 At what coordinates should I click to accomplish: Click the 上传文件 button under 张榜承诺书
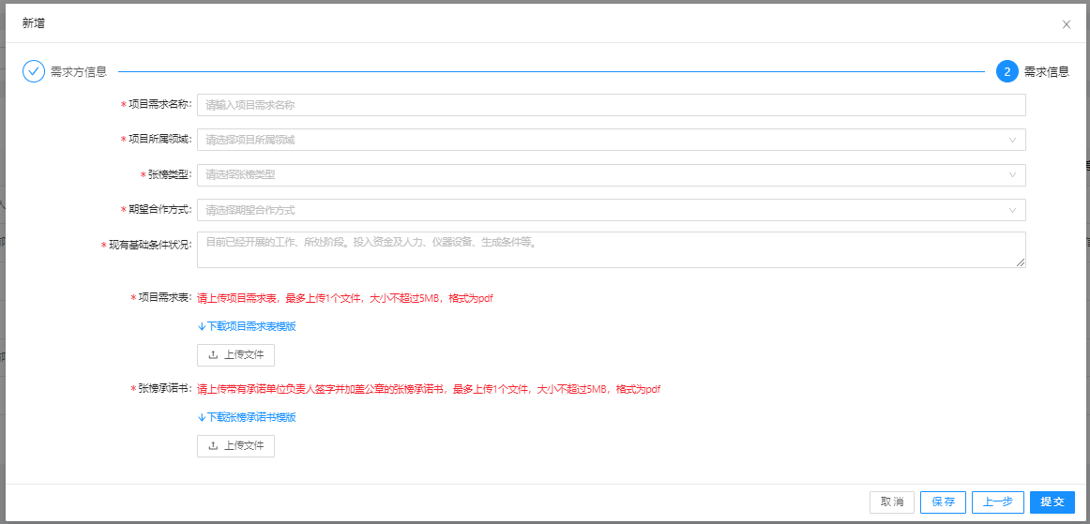tap(235, 445)
